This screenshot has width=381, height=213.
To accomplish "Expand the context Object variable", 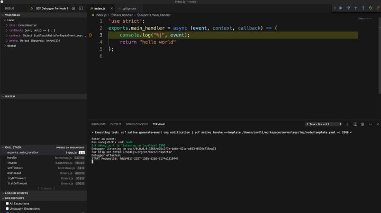I will 44,35.
